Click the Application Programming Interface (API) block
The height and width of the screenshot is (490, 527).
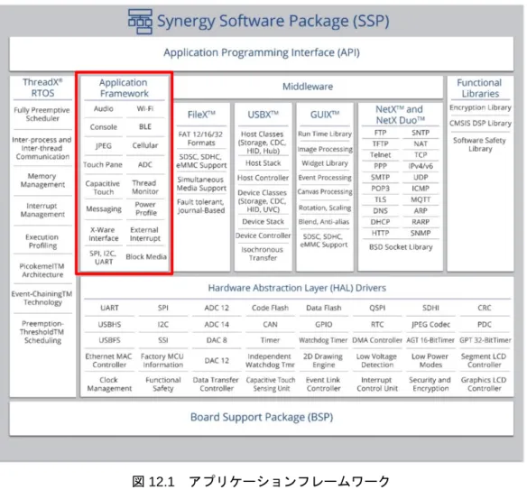pyautogui.click(x=262, y=53)
